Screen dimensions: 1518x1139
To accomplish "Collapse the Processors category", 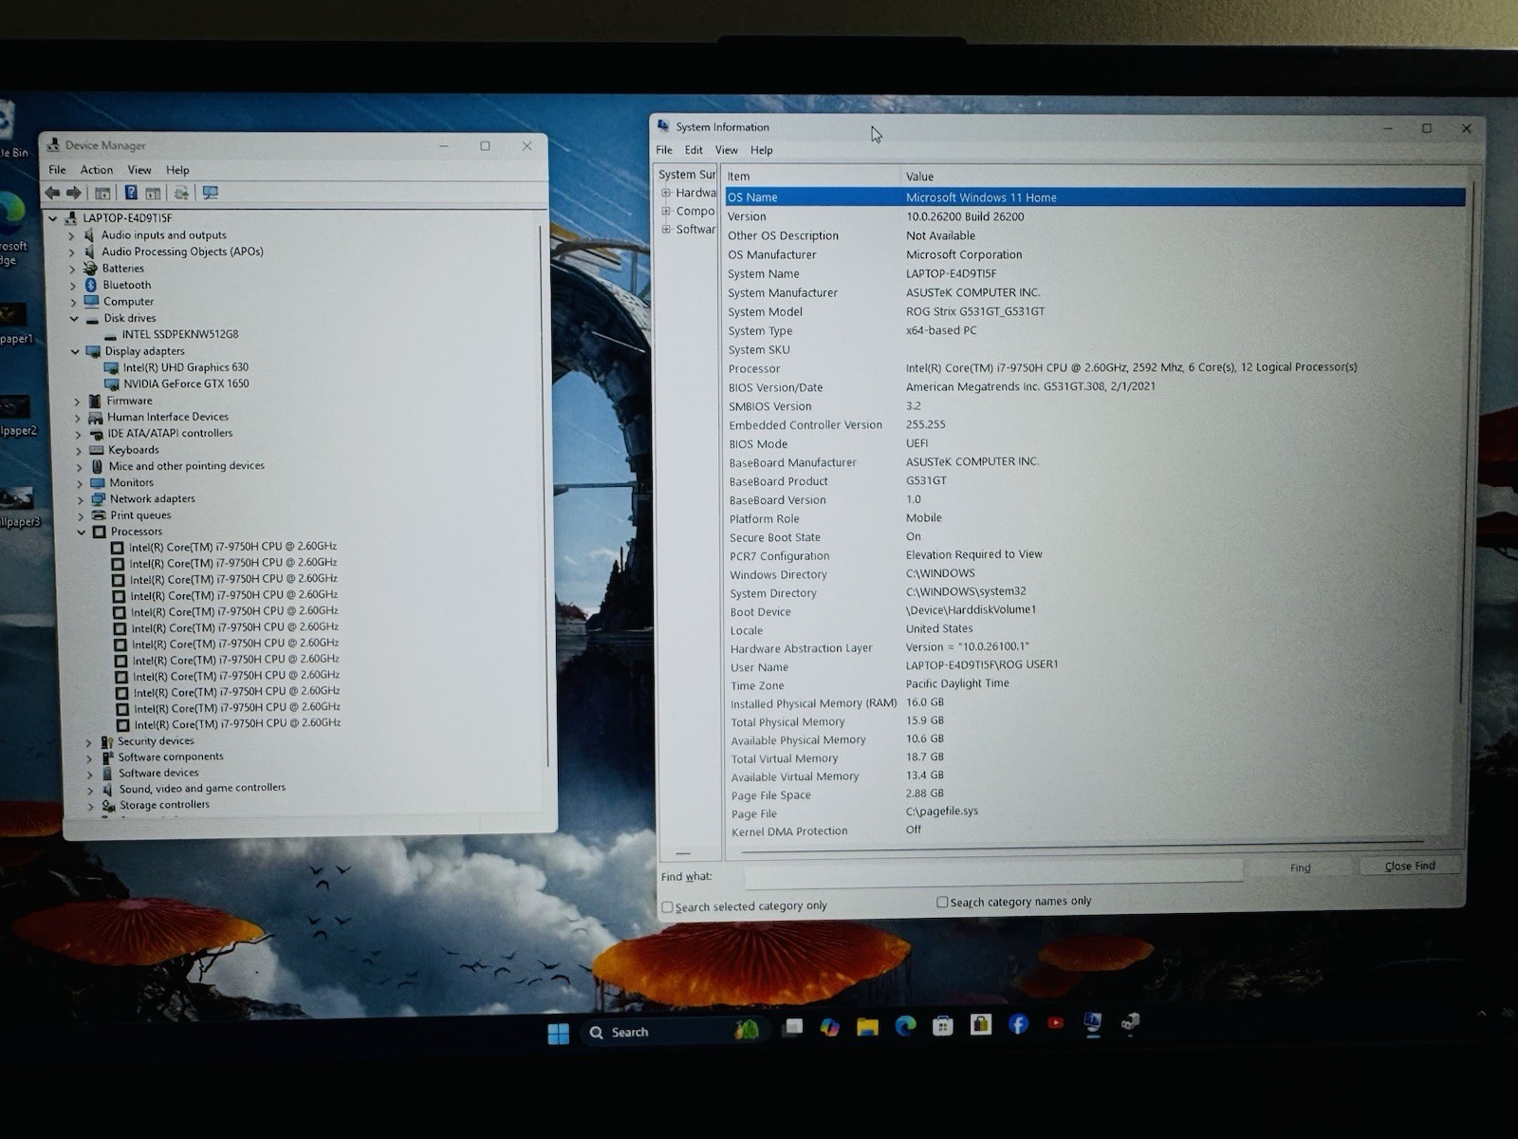I will pos(82,532).
